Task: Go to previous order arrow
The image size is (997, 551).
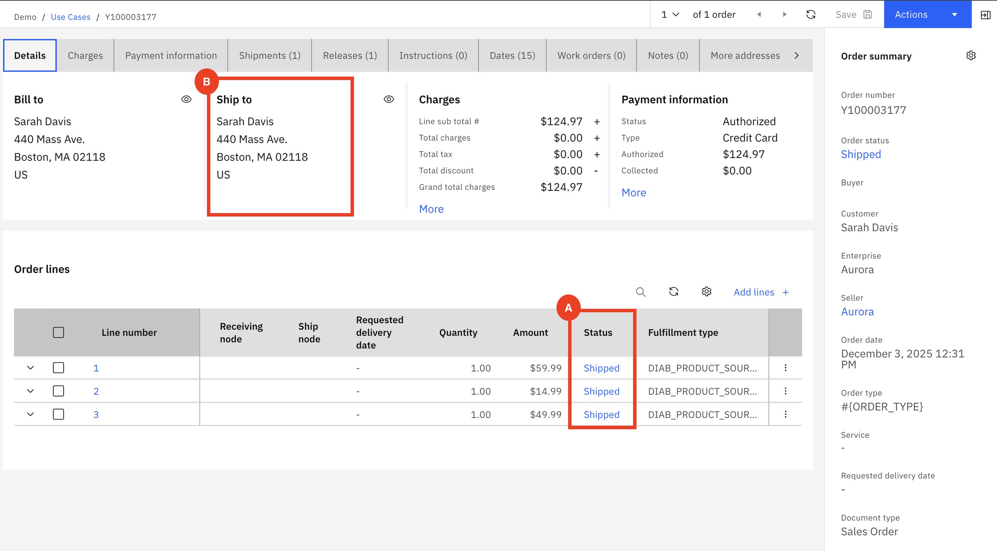Action: (759, 14)
